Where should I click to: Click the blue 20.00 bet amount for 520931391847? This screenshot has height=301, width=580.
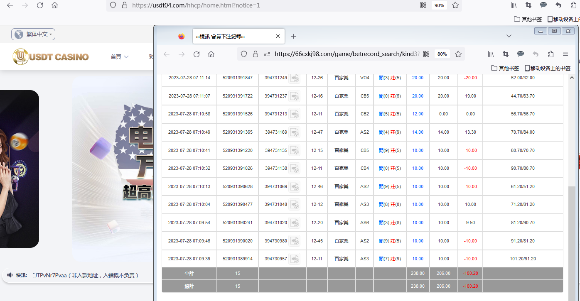coord(418,78)
